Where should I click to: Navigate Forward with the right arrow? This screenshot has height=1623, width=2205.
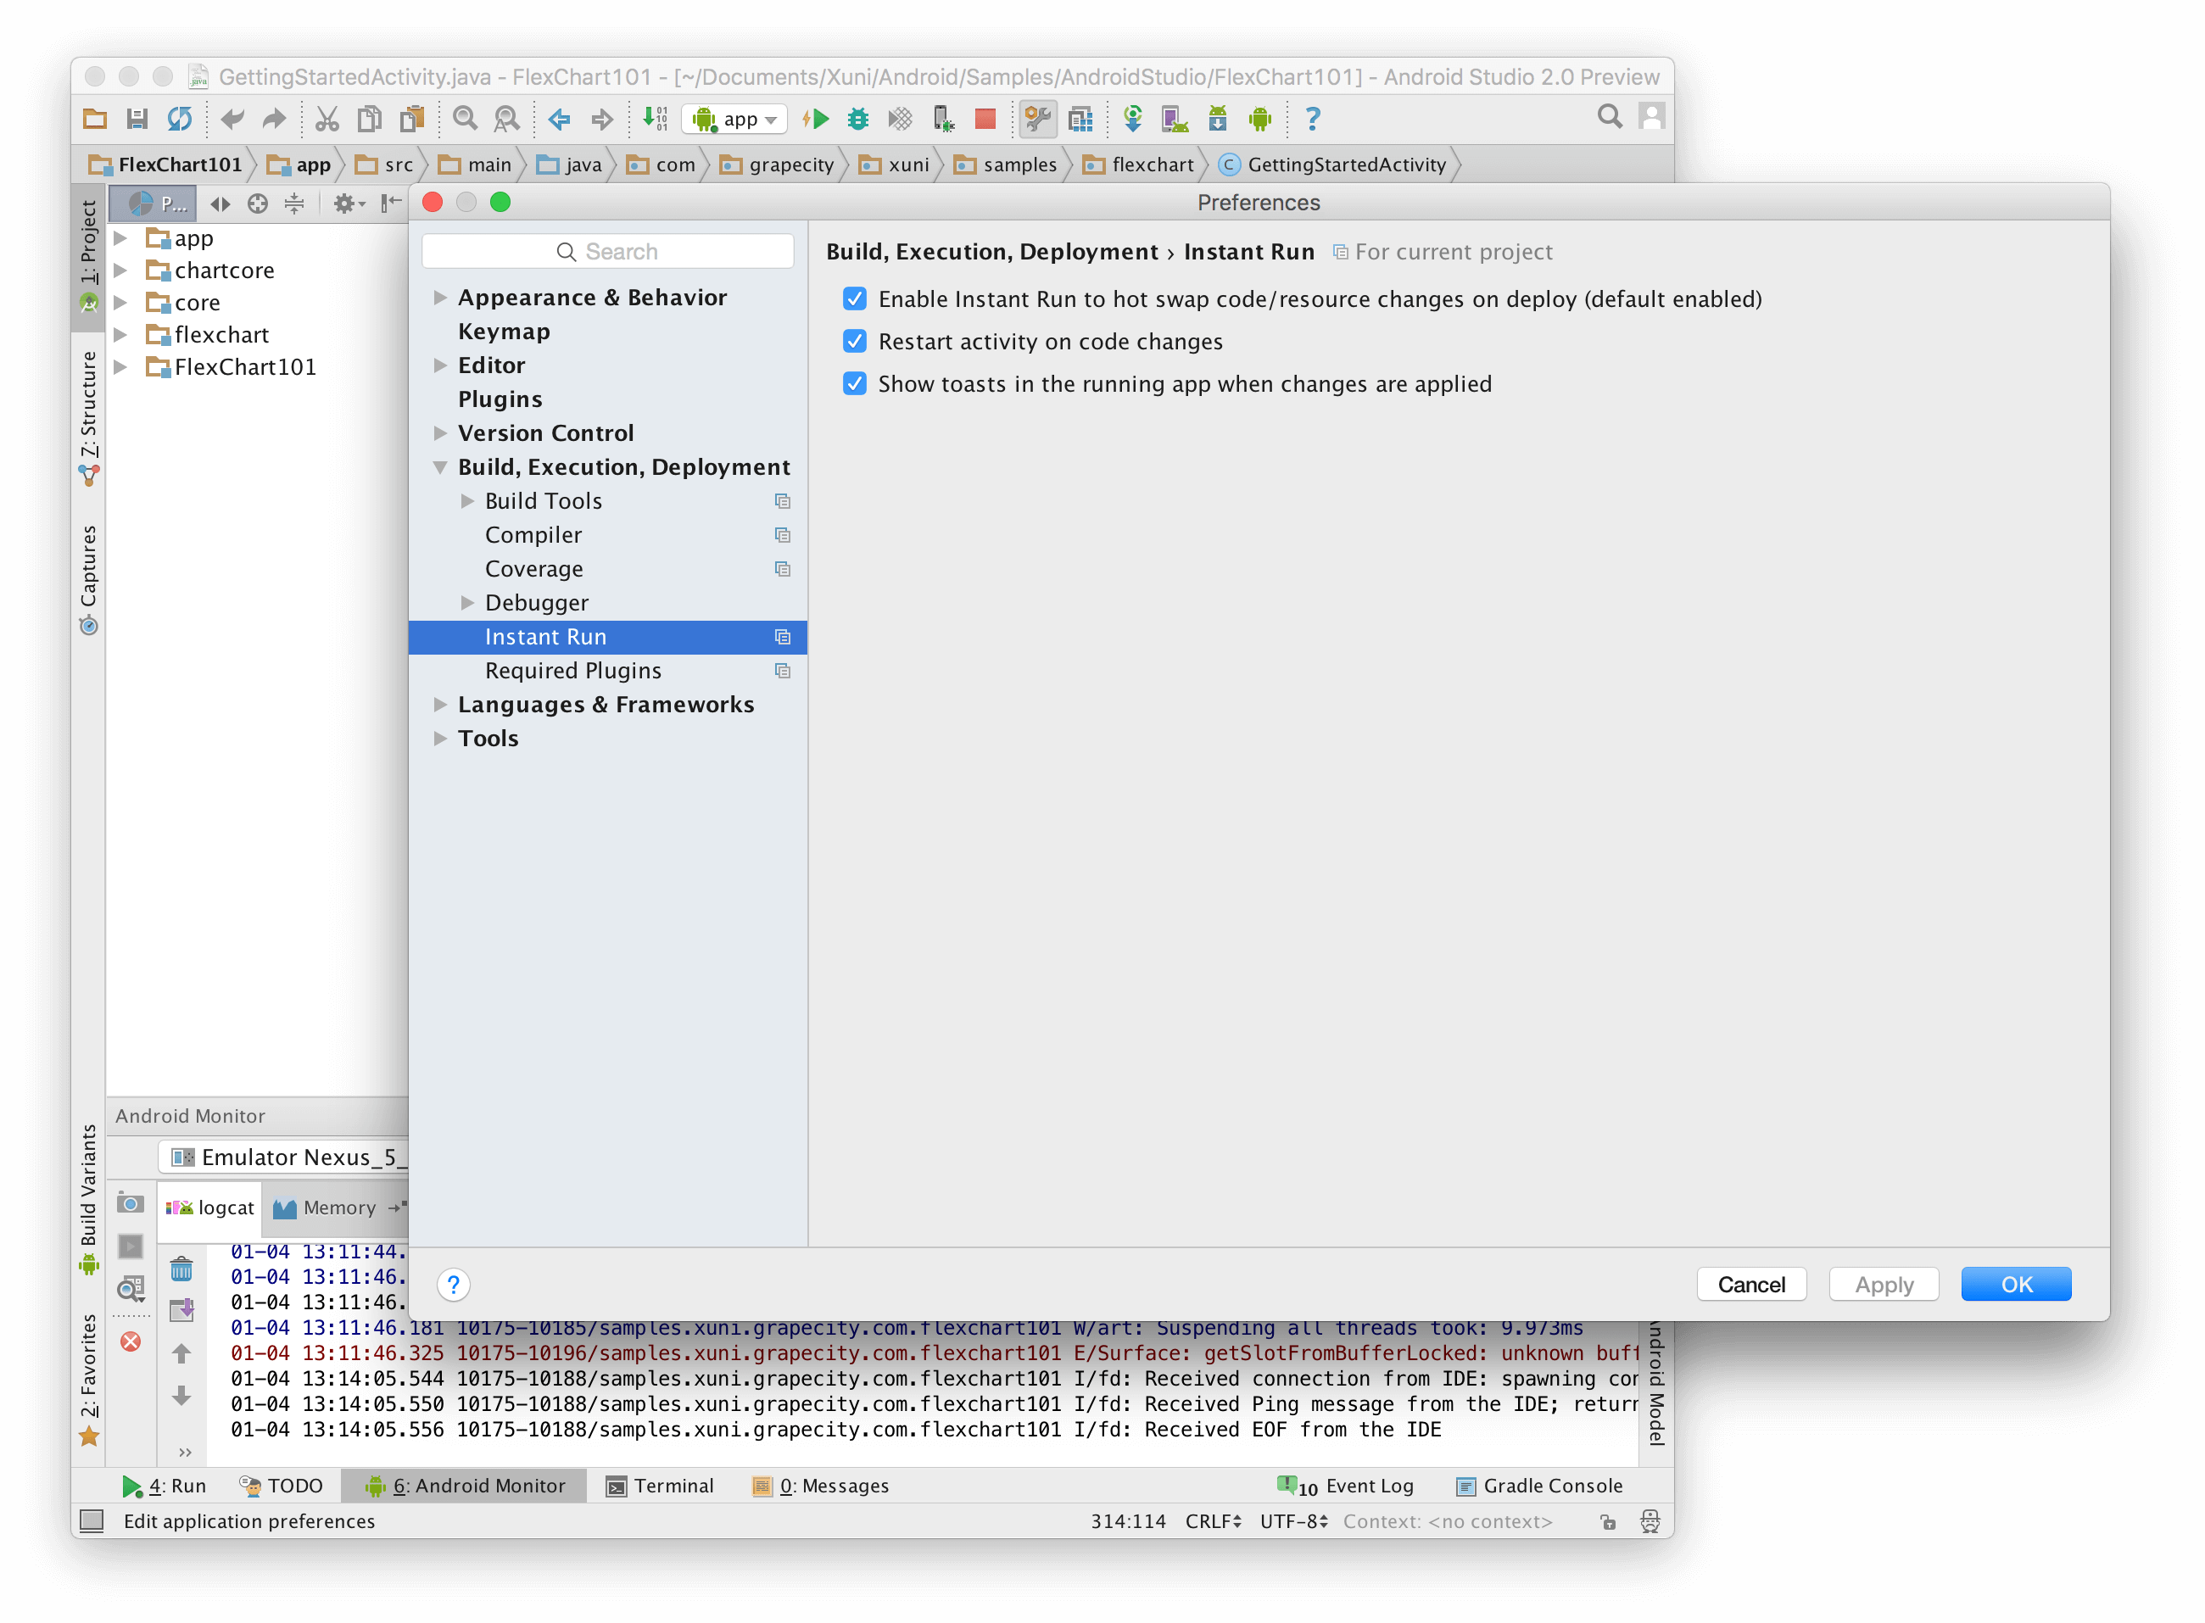click(602, 119)
